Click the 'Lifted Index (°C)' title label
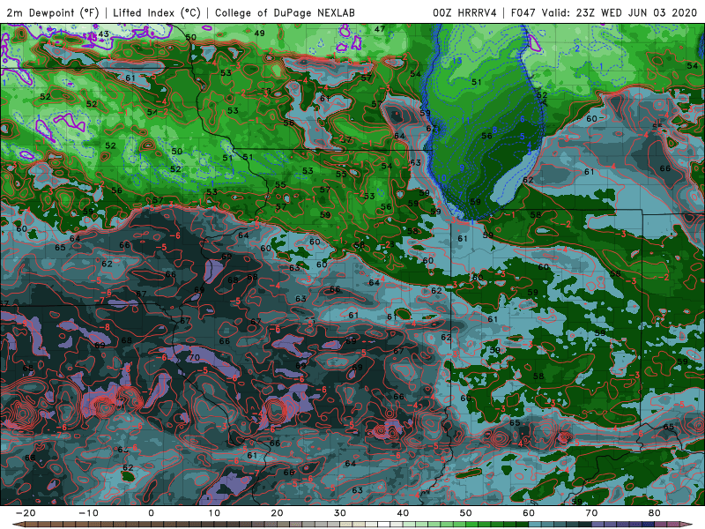The width and height of the screenshot is (705, 529). 157,12
